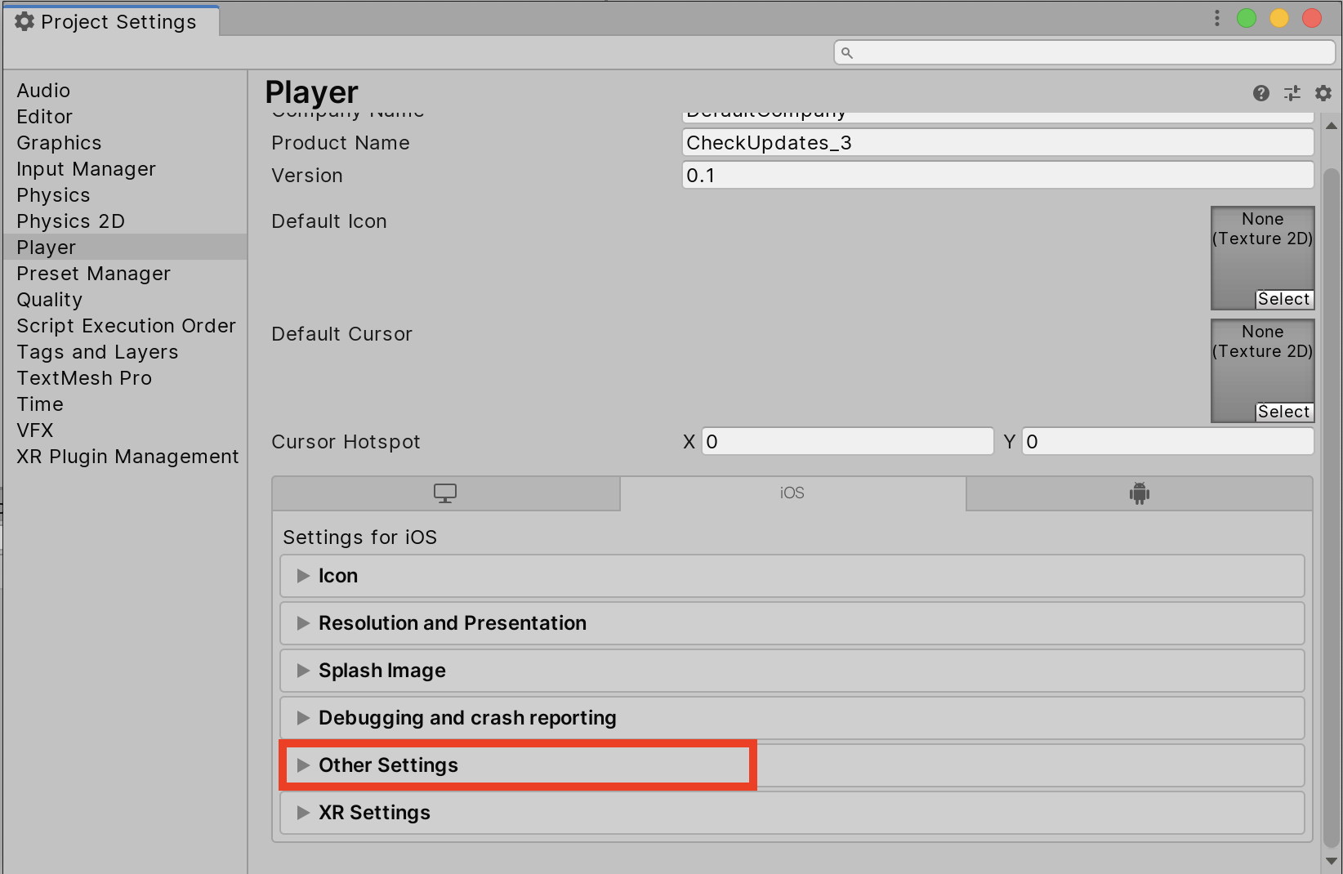Click Select button for Default Icon
Screen dimensions: 1343x874
click(x=1284, y=299)
